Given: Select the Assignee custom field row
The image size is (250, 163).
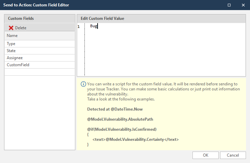Looking at the screenshot, I should tap(39, 58).
